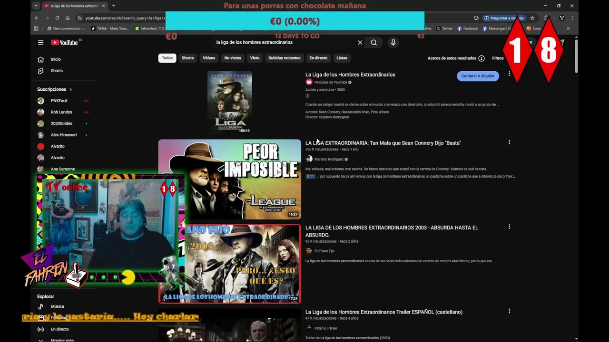609x342 pixels.
Task: Click info icon beside Acerca de estos resultados
Action: tap(481, 58)
